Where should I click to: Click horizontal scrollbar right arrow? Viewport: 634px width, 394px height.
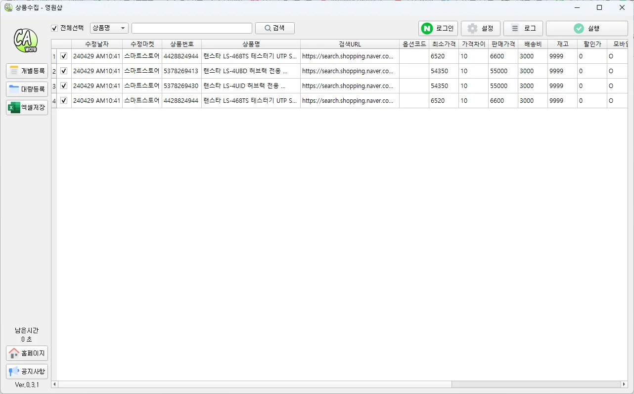tap(624, 384)
